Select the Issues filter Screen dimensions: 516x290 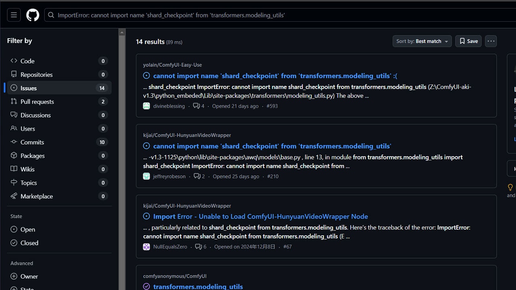[59, 88]
